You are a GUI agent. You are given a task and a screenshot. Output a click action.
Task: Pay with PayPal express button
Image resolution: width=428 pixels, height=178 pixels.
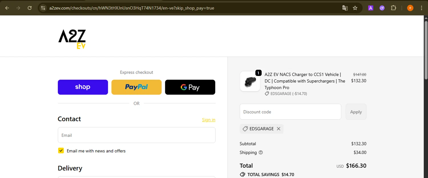tap(136, 87)
